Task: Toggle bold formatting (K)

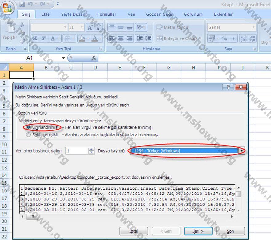Action: 35,38
